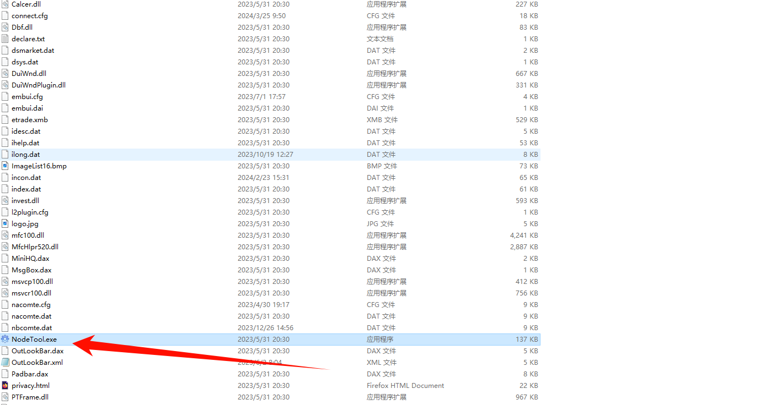Select the file name MsgBox.dax
The image size is (760, 405).
click(x=31, y=270)
